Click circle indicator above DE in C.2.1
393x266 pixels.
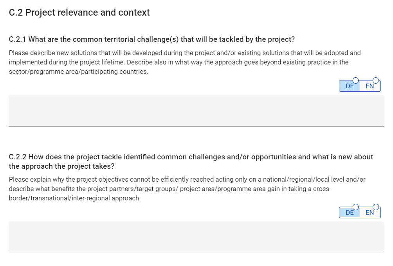(x=355, y=80)
